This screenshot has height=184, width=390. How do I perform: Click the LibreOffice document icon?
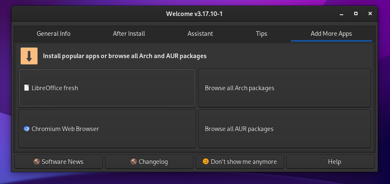click(27, 88)
